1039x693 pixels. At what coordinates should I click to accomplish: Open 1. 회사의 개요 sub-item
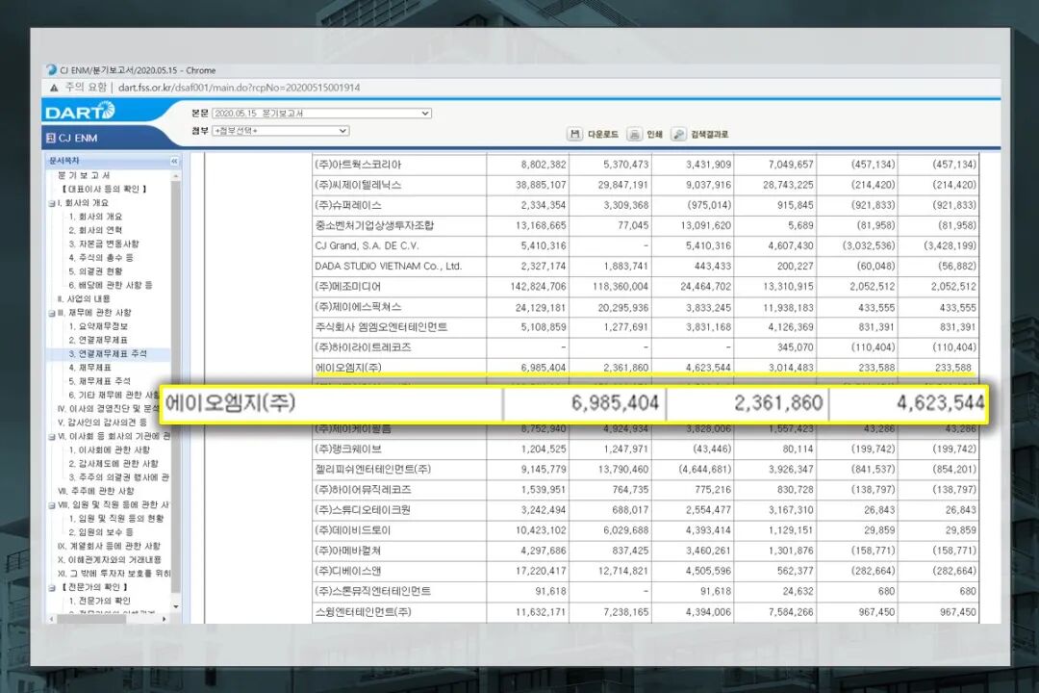(95, 217)
